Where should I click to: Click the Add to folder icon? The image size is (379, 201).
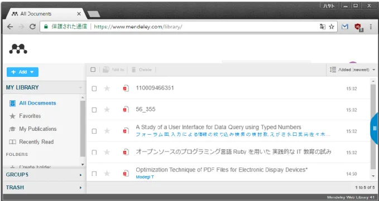(106, 70)
